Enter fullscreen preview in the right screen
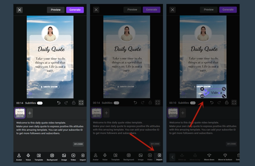This screenshot has width=255, height=166. (x=234, y=102)
